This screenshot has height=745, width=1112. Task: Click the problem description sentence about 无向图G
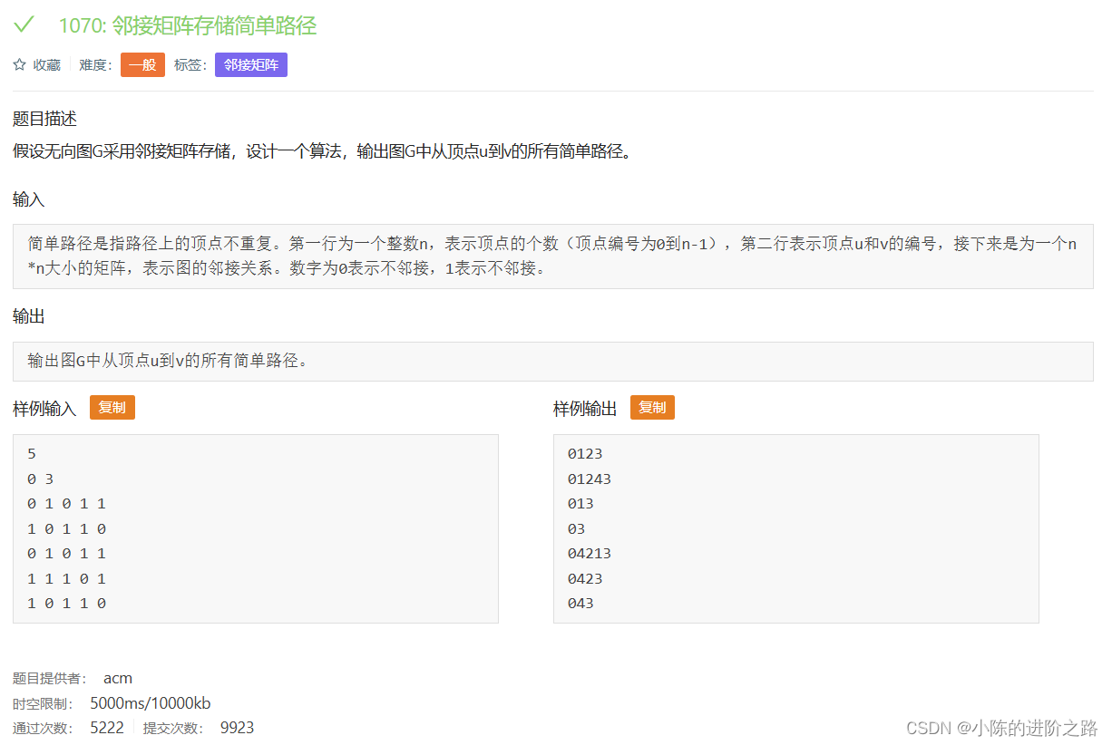click(322, 151)
